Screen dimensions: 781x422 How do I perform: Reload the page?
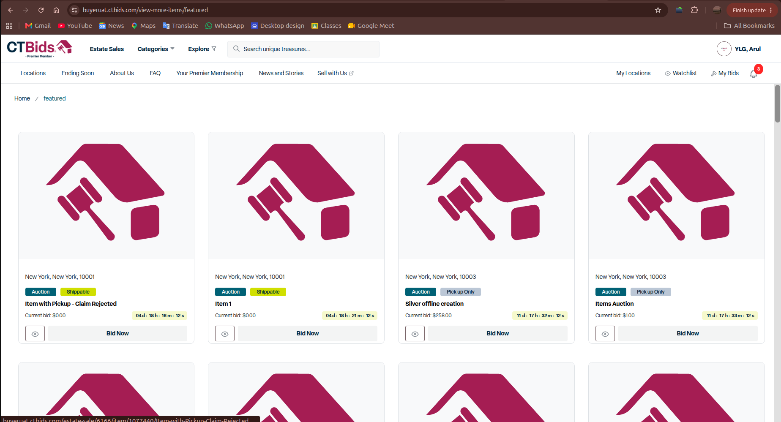(41, 10)
